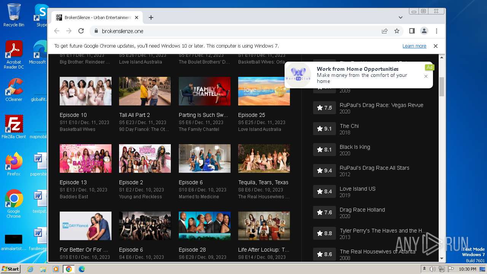Open Married to Medicine Episode 6 thumbnail

pyautogui.click(x=205, y=159)
